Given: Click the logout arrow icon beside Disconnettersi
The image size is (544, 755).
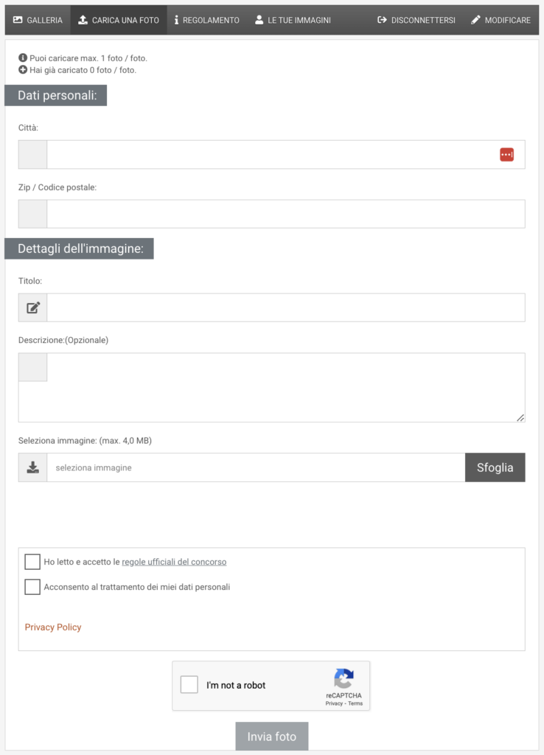Looking at the screenshot, I should click(382, 20).
